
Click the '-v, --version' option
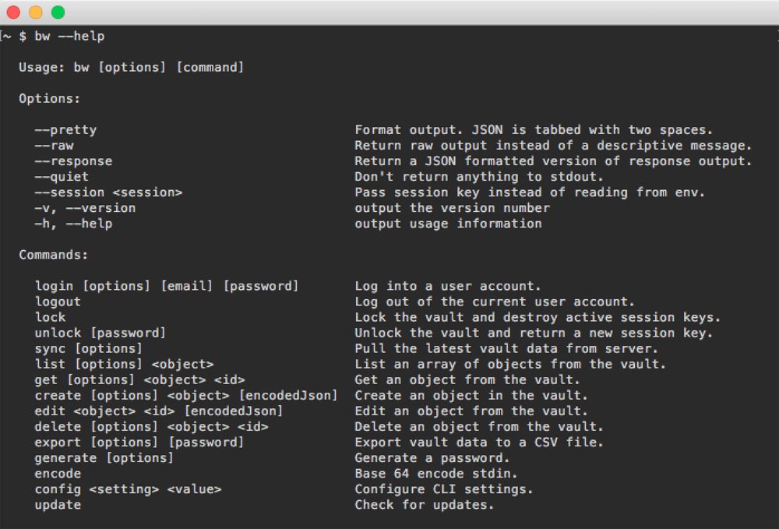pyautogui.click(x=85, y=208)
